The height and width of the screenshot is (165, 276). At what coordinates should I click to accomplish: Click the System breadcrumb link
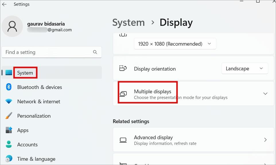(x=129, y=23)
